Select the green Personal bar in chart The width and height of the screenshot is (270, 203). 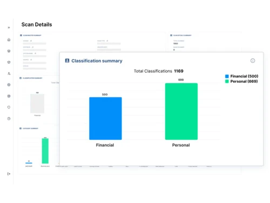click(x=181, y=112)
